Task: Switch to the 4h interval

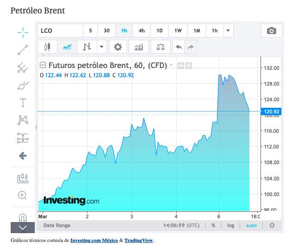Action: [x=141, y=31]
